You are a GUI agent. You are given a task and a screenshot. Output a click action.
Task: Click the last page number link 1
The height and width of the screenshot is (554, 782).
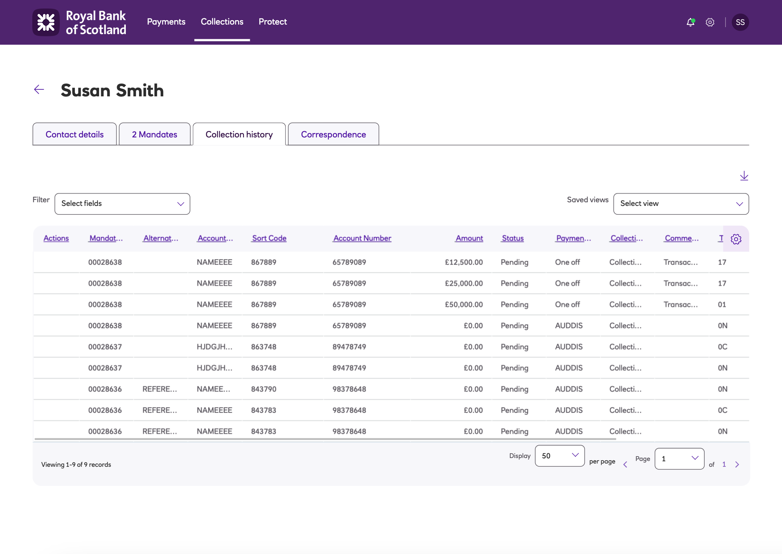pyautogui.click(x=724, y=465)
